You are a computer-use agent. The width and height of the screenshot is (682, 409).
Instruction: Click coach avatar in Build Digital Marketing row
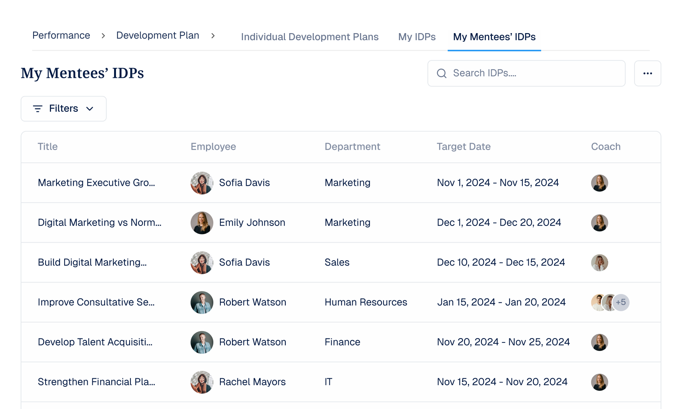tap(599, 263)
